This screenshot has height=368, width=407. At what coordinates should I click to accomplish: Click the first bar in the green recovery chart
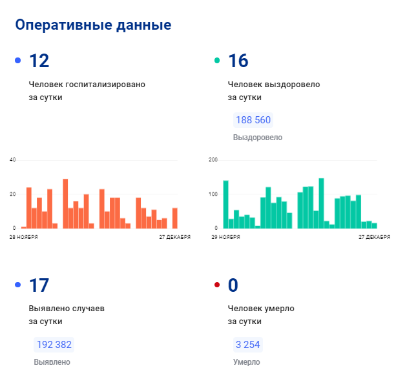coord(225,205)
